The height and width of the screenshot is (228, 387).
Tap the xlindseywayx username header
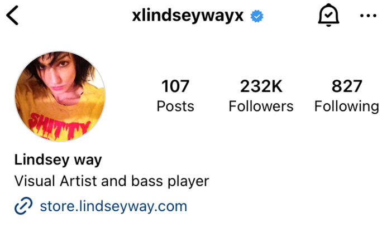click(188, 16)
